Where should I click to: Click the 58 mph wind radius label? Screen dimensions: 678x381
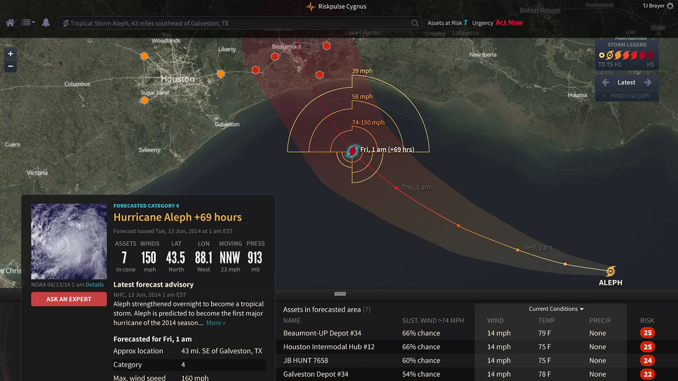pyautogui.click(x=363, y=97)
